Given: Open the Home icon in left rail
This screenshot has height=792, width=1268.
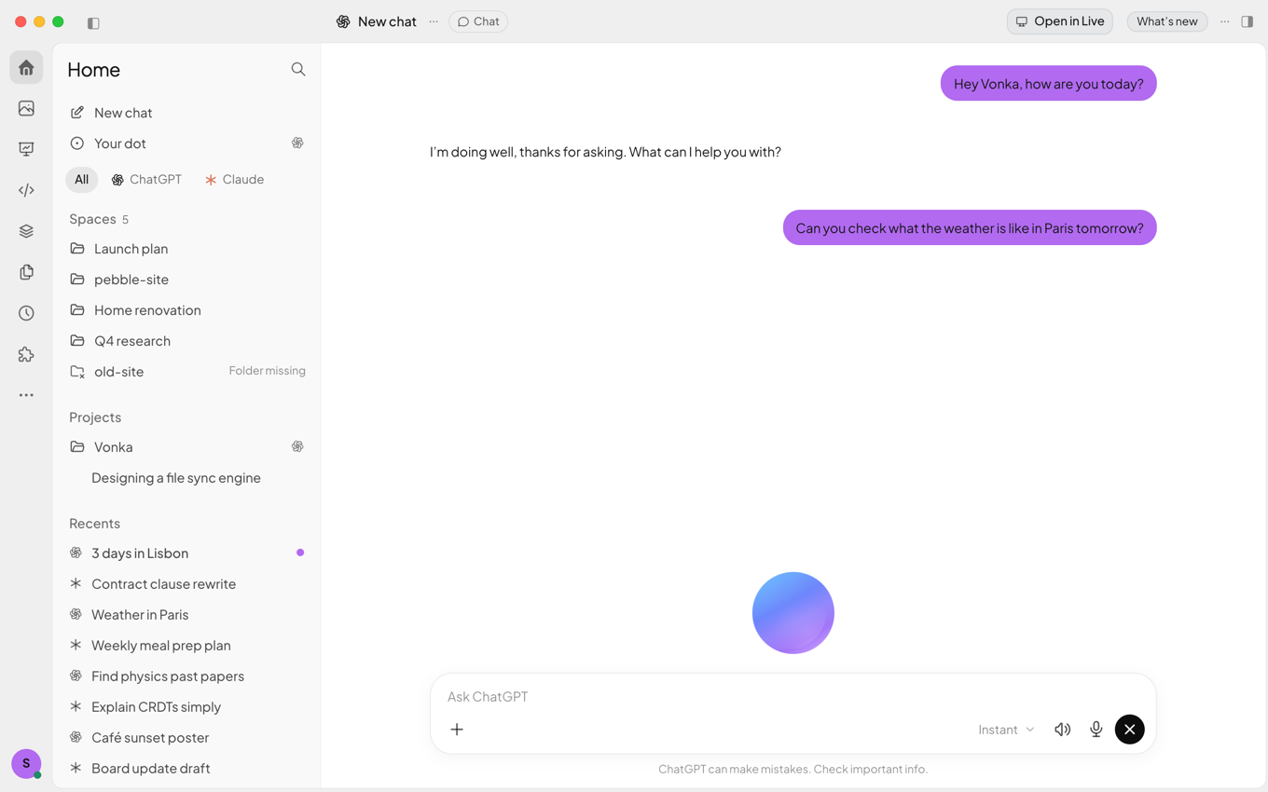Looking at the screenshot, I should 26,68.
